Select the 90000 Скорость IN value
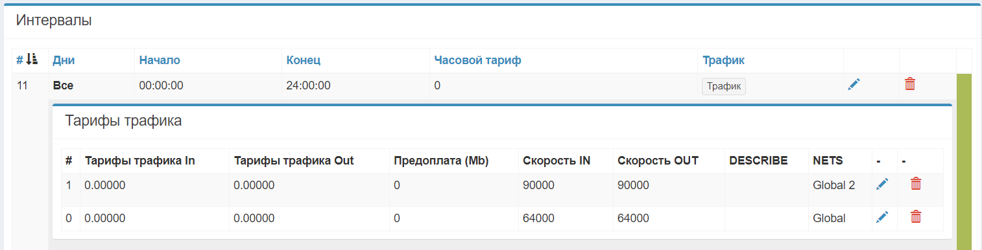 click(x=538, y=185)
